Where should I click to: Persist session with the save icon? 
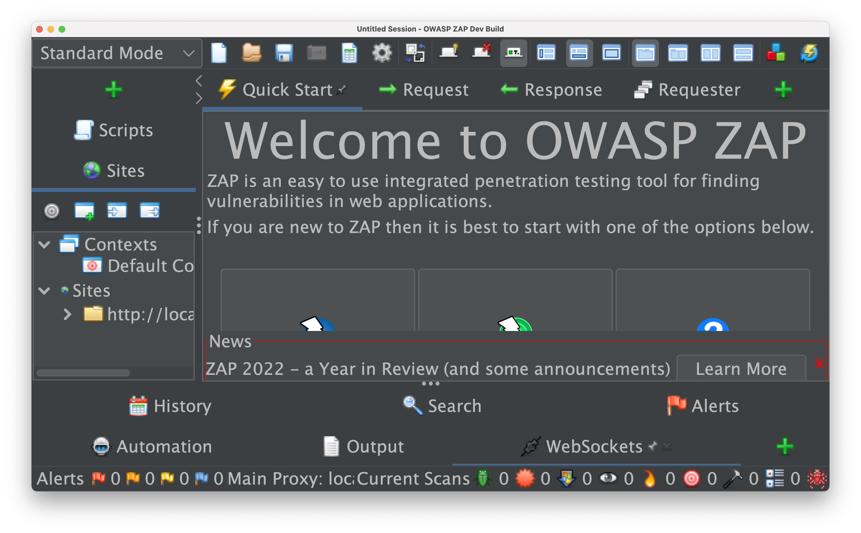click(284, 53)
